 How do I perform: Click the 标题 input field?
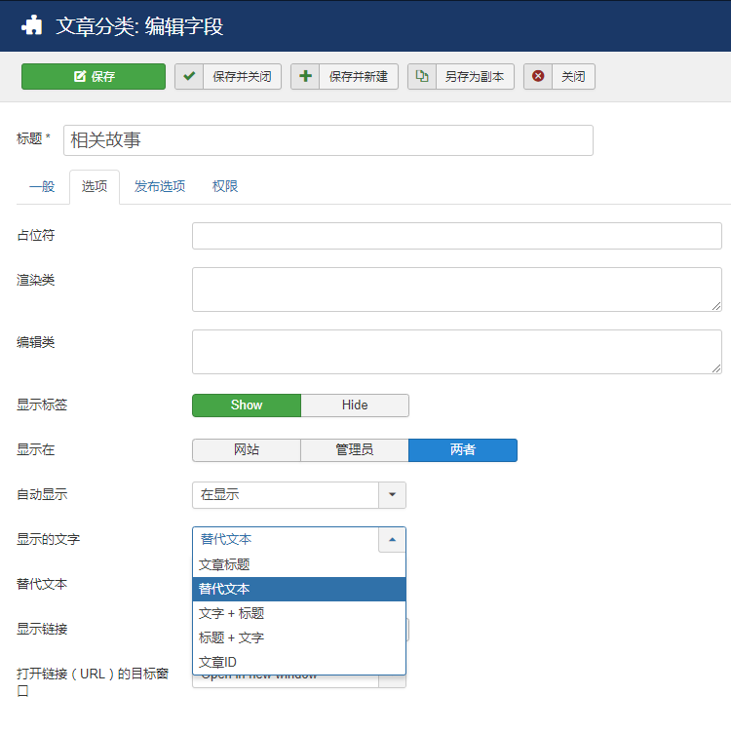327,140
